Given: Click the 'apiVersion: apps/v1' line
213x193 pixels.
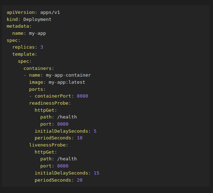Looking at the screenshot, I should pyautogui.click(x=33, y=12).
